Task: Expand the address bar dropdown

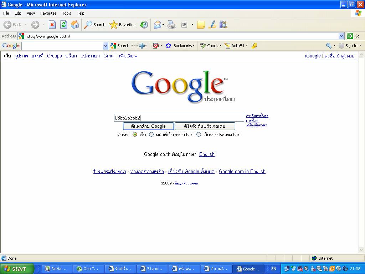Action: tap(341, 36)
